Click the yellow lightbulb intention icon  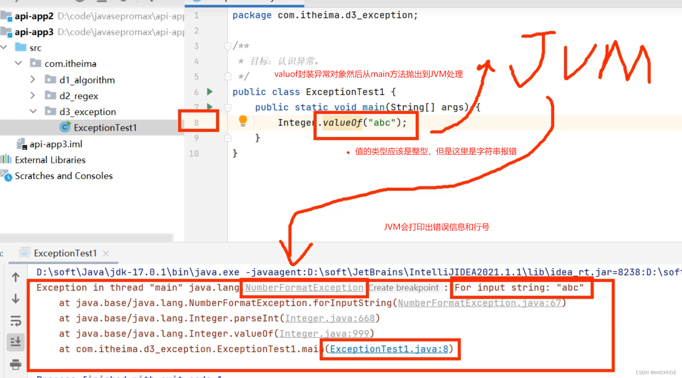click(x=243, y=121)
